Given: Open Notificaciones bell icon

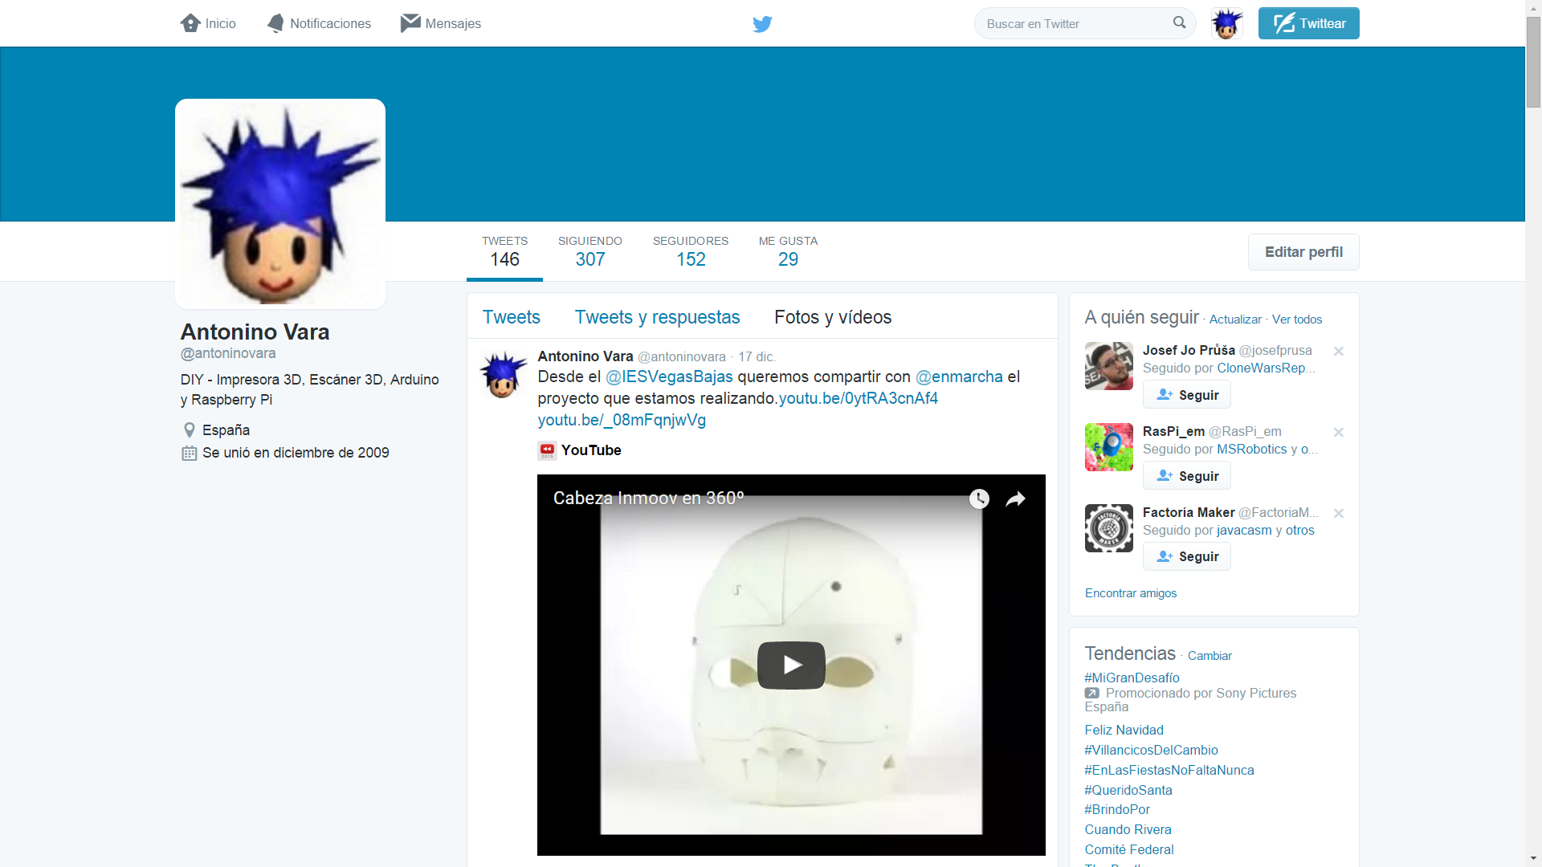Looking at the screenshot, I should (x=275, y=23).
